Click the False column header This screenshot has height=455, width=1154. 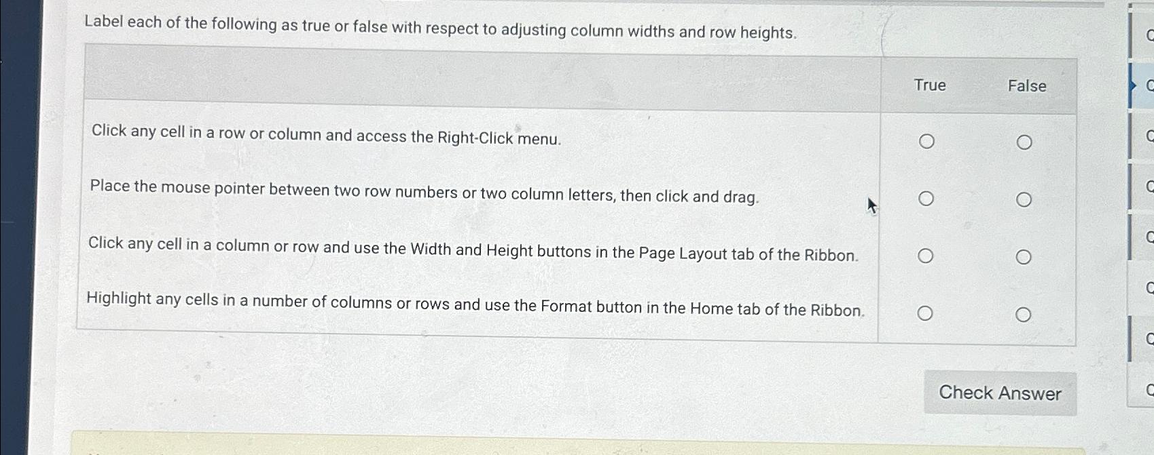click(1026, 86)
